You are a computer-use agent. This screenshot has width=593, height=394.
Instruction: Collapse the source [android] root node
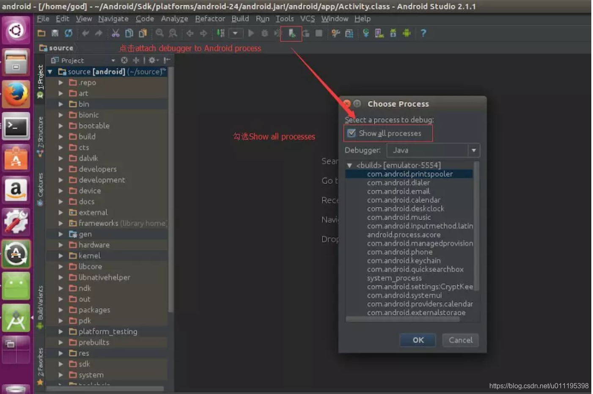click(x=50, y=71)
